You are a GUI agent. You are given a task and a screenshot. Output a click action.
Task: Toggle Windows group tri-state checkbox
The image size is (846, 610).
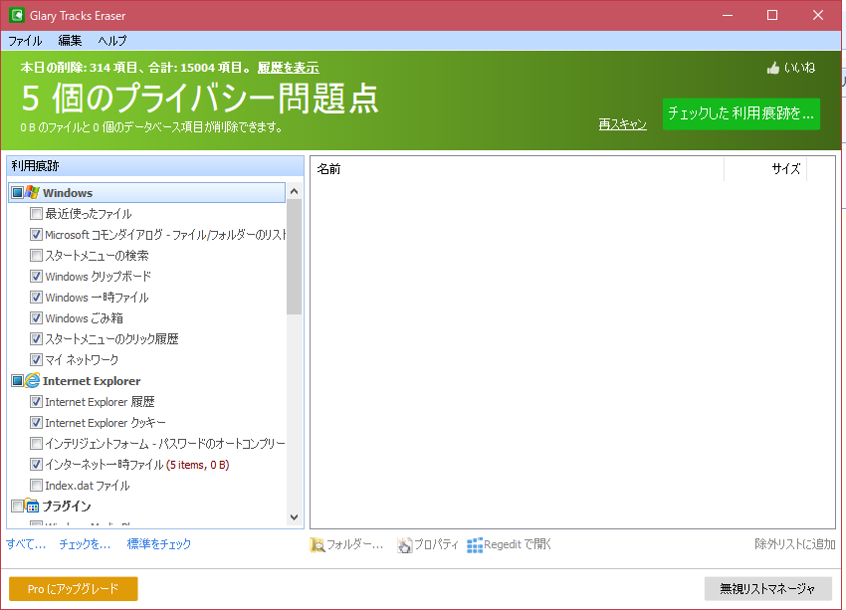coord(17,192)
